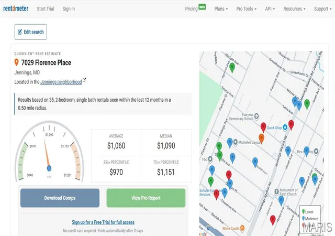Go to Sign In in the top navigation
The width and height of the screenshot is (335, 236).
(x=69, y=9)
